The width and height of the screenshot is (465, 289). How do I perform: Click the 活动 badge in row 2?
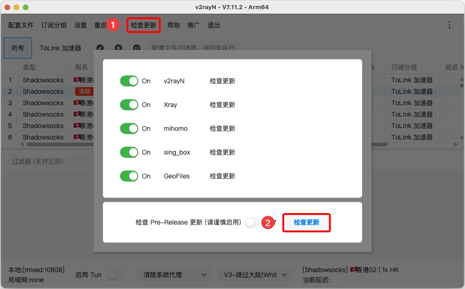tap(84, 91)
